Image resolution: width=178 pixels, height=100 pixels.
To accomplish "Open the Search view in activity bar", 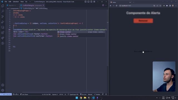I will (3, 11).
